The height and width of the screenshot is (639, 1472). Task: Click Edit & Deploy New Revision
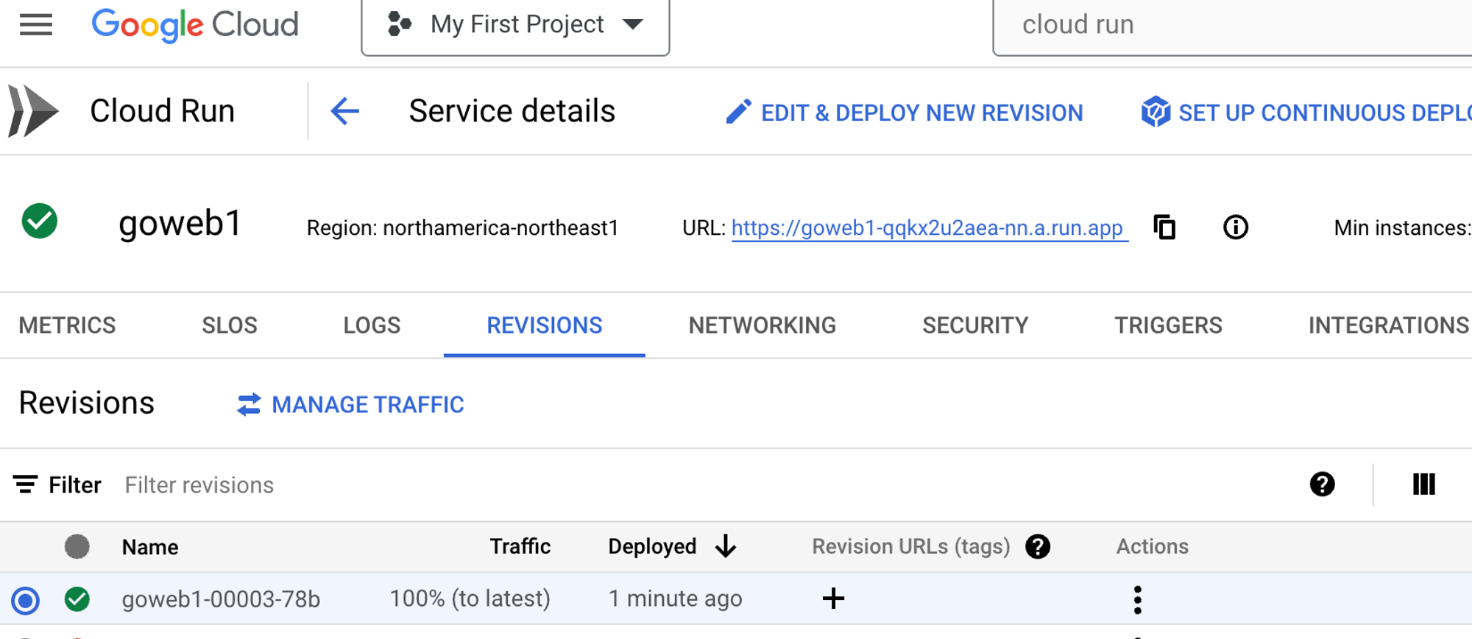[x=905, y=113]
